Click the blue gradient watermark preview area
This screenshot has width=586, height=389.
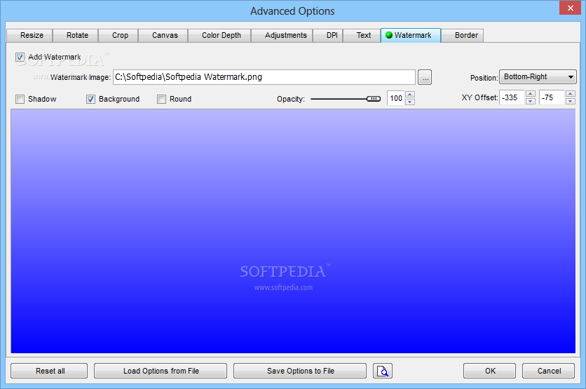[293, 231]
